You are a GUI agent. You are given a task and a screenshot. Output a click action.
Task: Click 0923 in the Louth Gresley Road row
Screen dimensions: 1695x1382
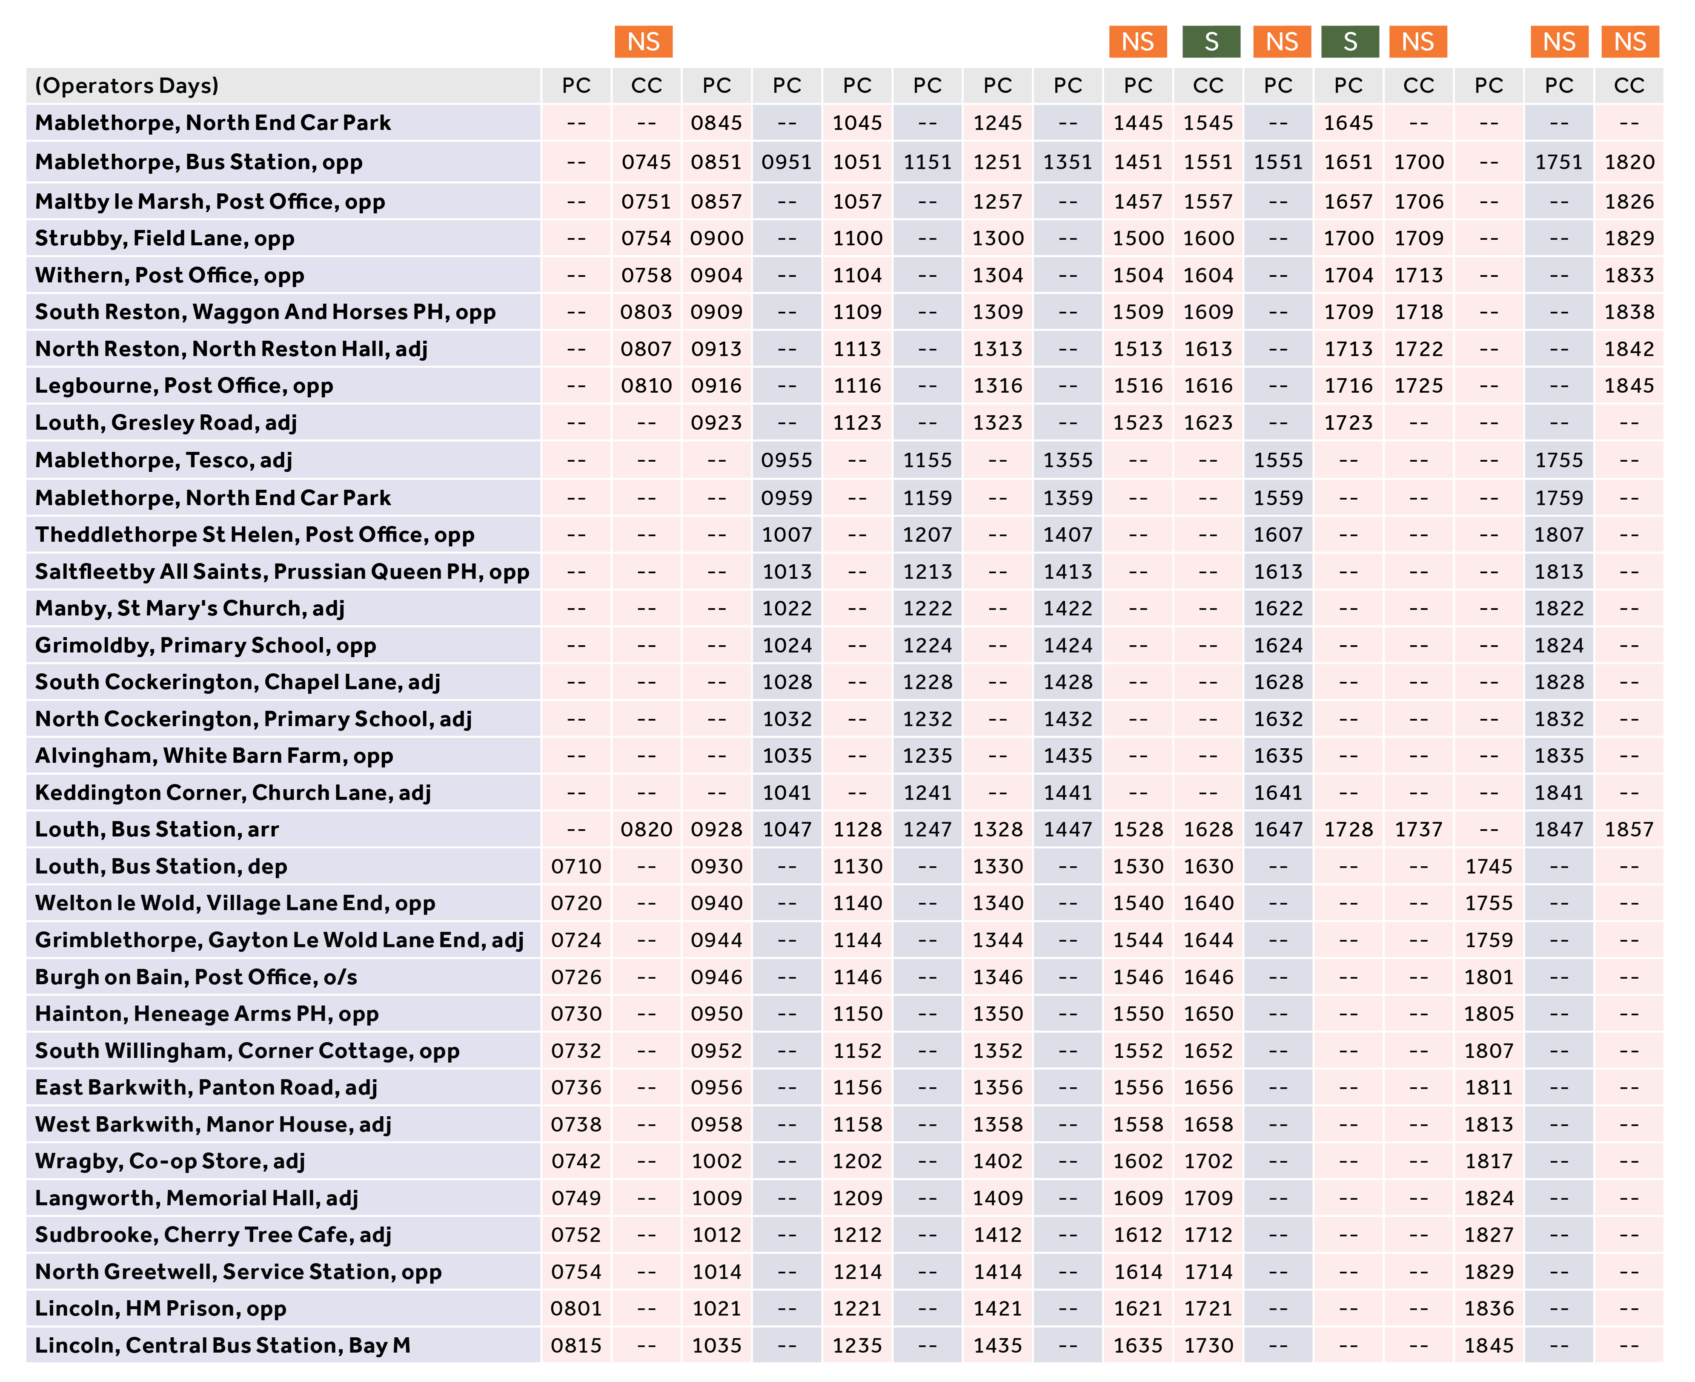[x=716, y=423]
